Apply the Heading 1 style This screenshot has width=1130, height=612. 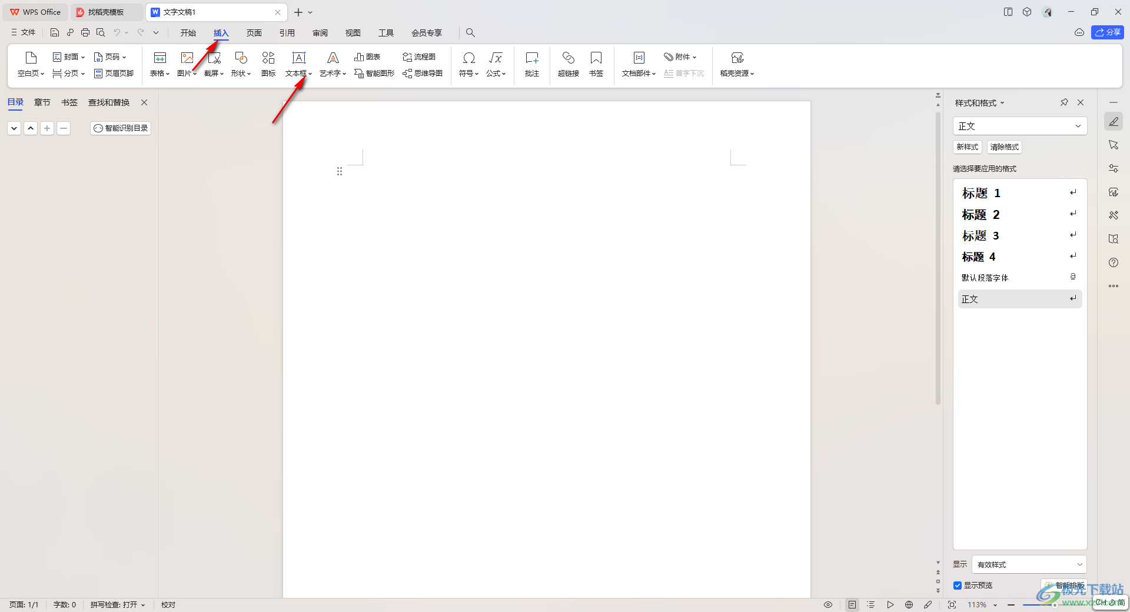tap(1020, 193)
